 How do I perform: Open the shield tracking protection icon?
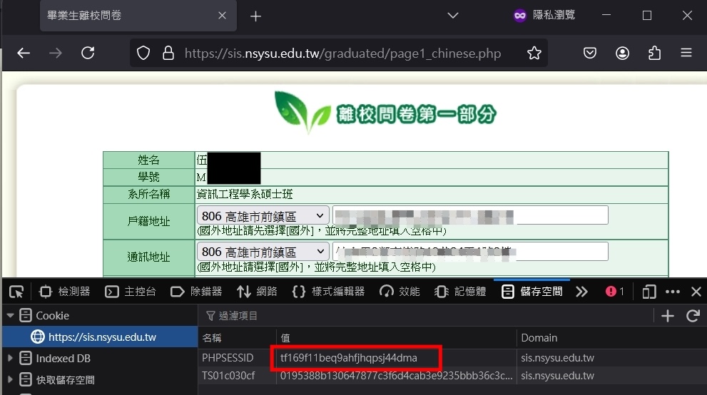coord(143,53)
